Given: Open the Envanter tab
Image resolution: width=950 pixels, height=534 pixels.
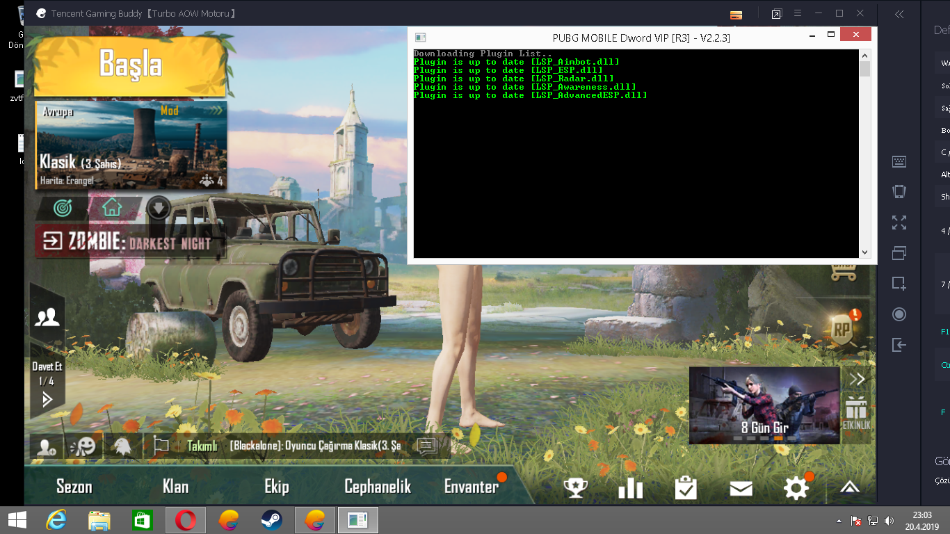Looking at the screenshot, I should coord(472,487).
